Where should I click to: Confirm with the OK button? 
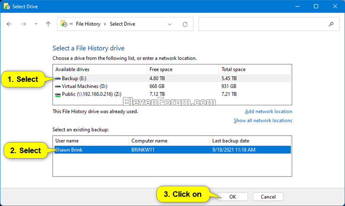coord(233,197)
